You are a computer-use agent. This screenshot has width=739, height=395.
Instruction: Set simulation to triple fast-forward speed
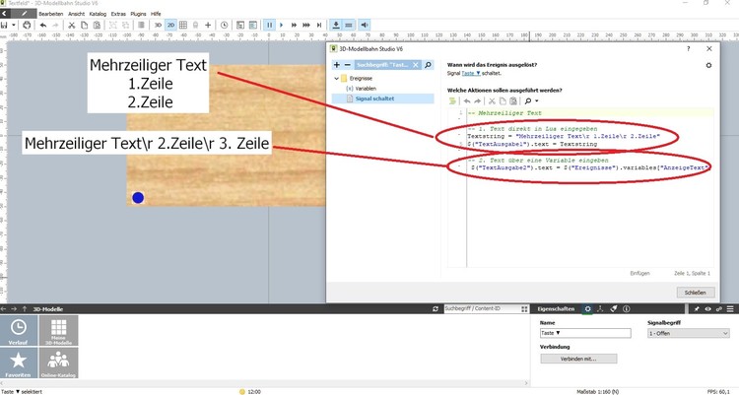click(306, 25)
